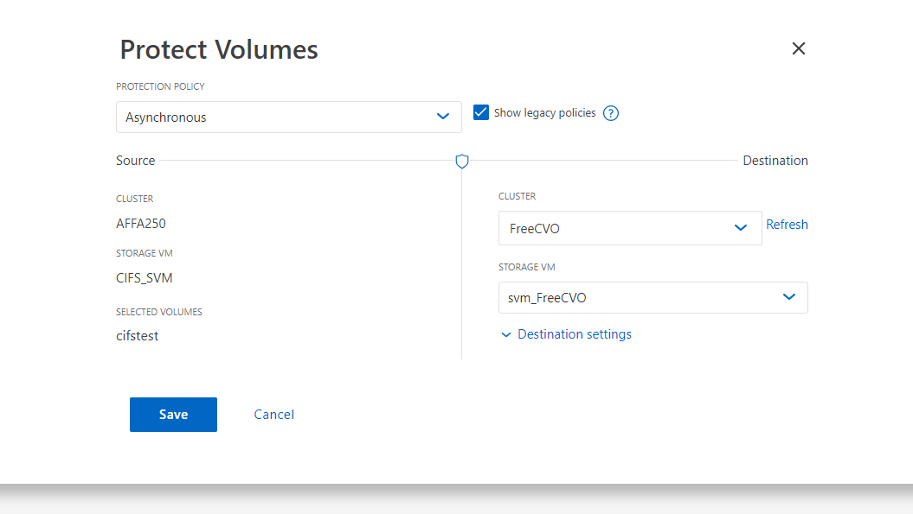Select the source cluster name AFFA250
The height and width of the screenshot is (514, 913).
coord(141,223)
